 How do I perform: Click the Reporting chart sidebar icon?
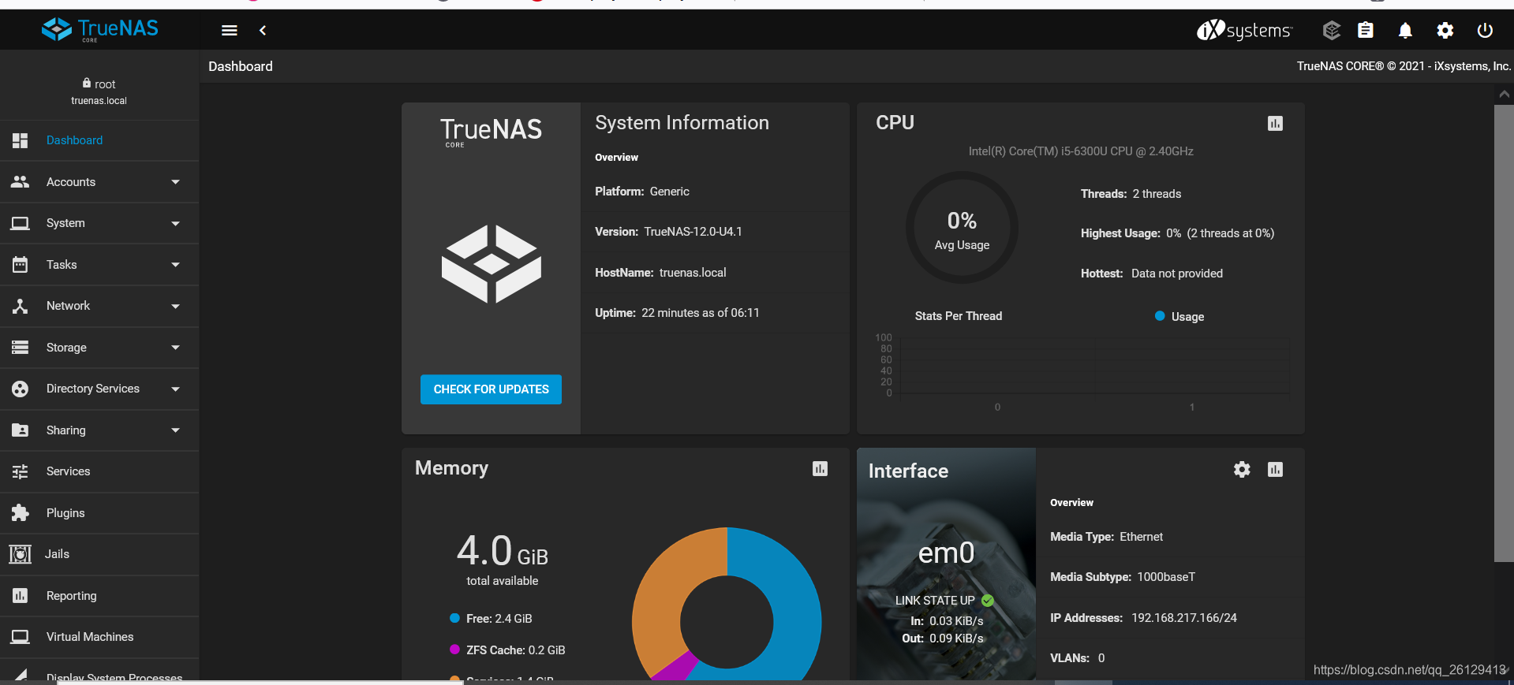pos(21,596)
